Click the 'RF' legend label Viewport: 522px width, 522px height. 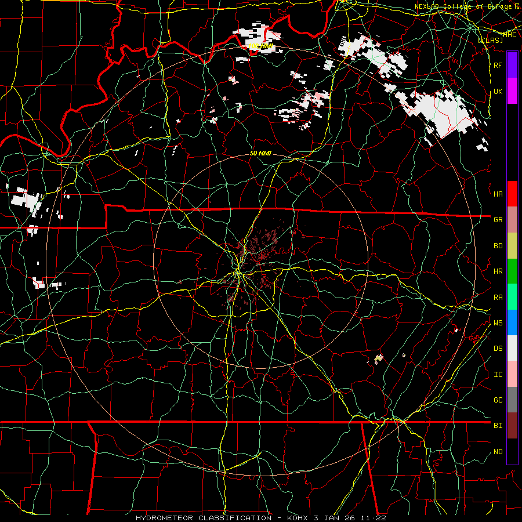coord(498,65)
